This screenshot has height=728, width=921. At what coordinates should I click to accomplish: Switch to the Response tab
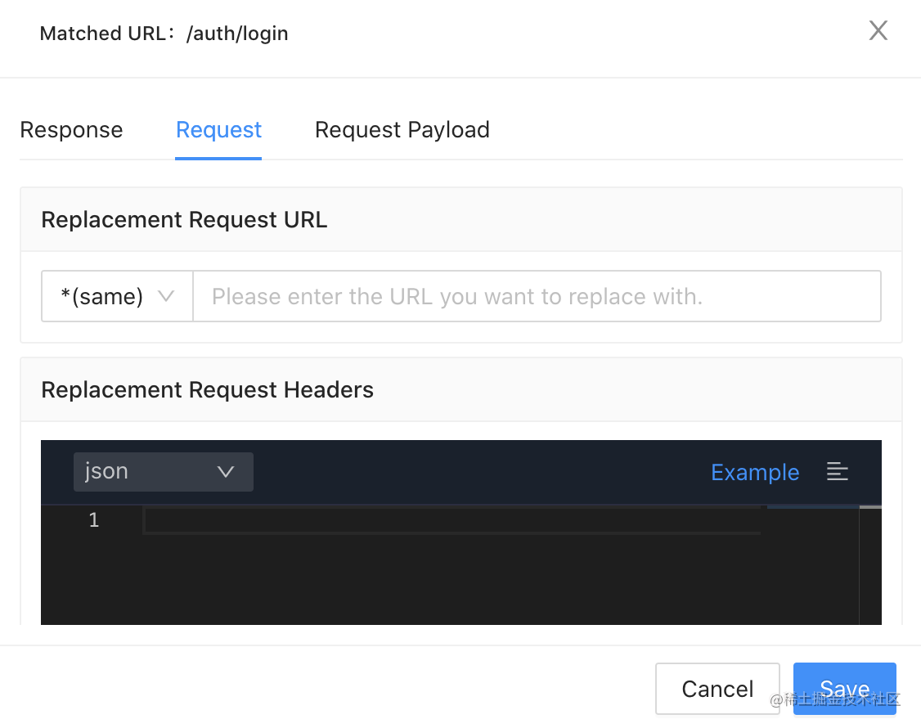(x=72, y=130)
